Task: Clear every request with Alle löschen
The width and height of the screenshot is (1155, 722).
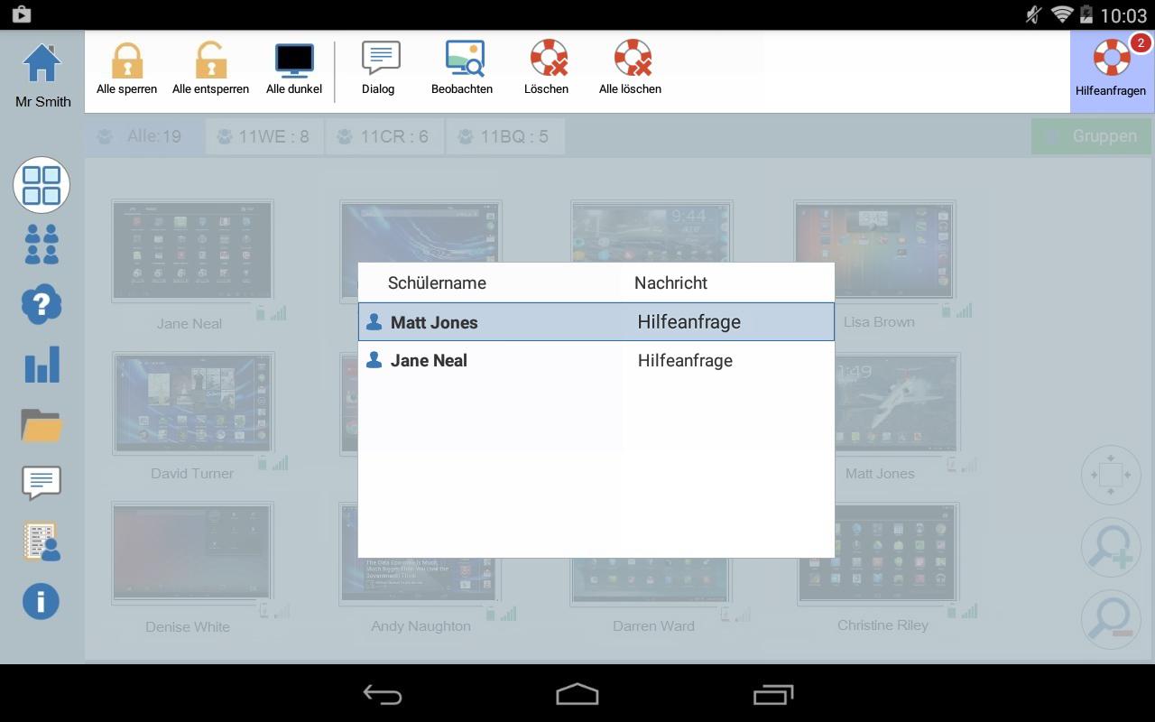Action: point(630,65)
